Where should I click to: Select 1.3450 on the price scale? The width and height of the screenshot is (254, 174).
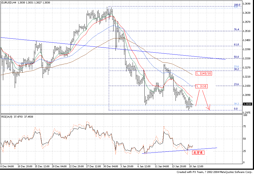247,40
